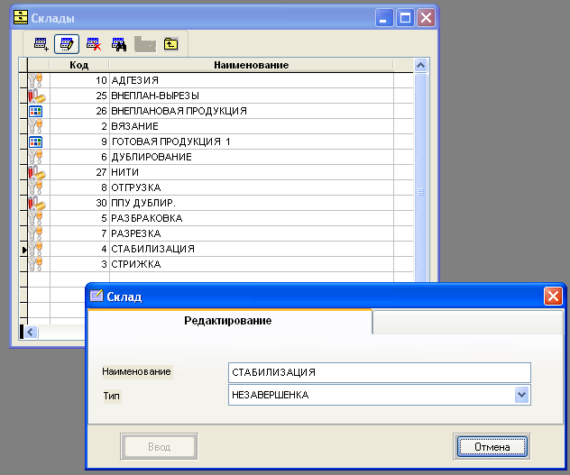Select the РАЗБРАКОВКА row name
570x475 pixels.
click(147, 218)
